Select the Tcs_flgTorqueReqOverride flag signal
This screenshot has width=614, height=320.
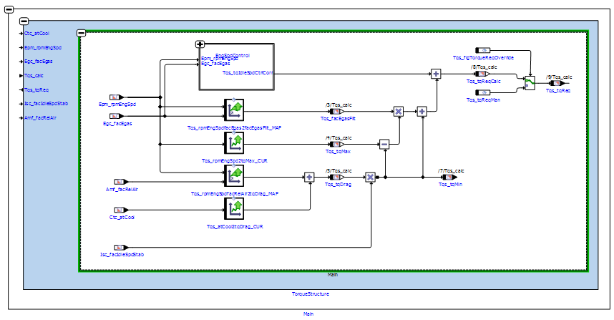point(484,51)
